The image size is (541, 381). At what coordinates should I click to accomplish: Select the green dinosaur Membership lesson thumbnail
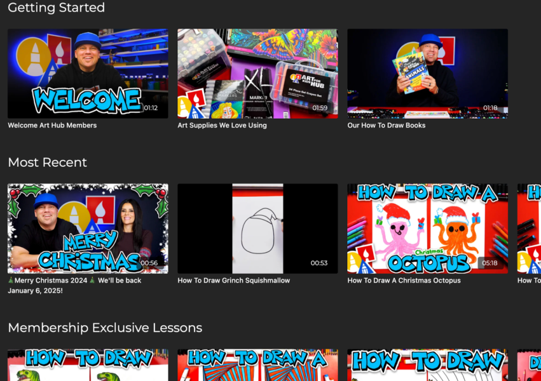point(88,365)
